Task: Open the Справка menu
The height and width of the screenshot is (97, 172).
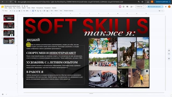Action: tap(54, 8)
